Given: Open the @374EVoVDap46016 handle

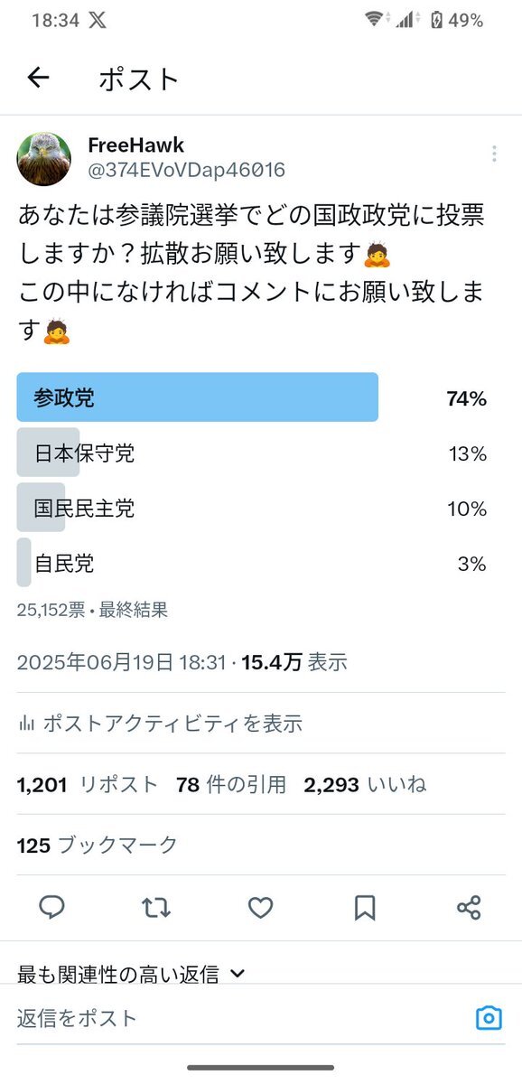Looking at the screenshot, I should pyautogui.click(x=187, y=170).
